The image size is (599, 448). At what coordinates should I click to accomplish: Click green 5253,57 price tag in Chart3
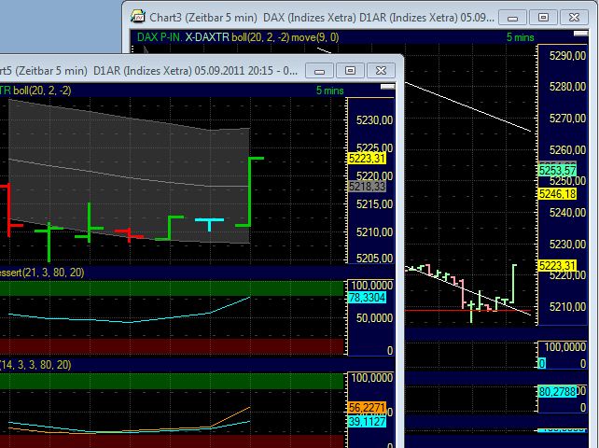pyautogui.click(x=557, y=171)
